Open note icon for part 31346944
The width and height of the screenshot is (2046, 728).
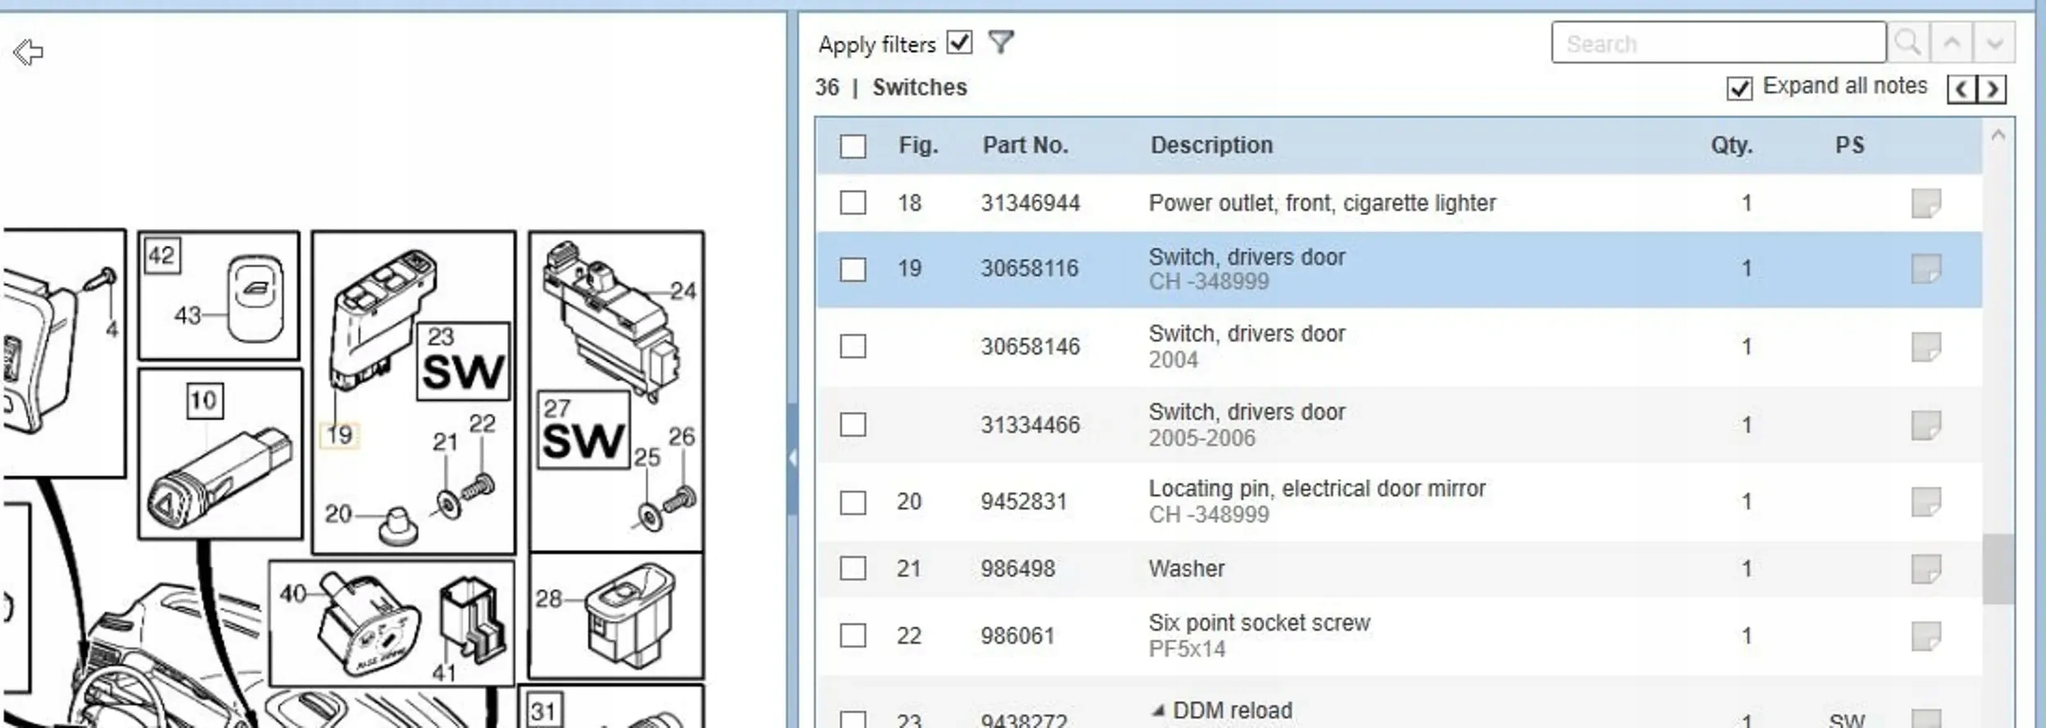click(x=1926, y=203)
